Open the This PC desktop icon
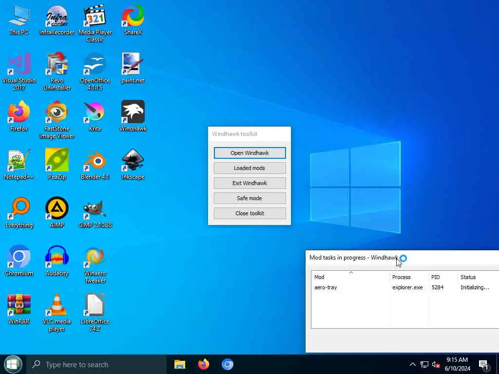 (x=19, y=20)
